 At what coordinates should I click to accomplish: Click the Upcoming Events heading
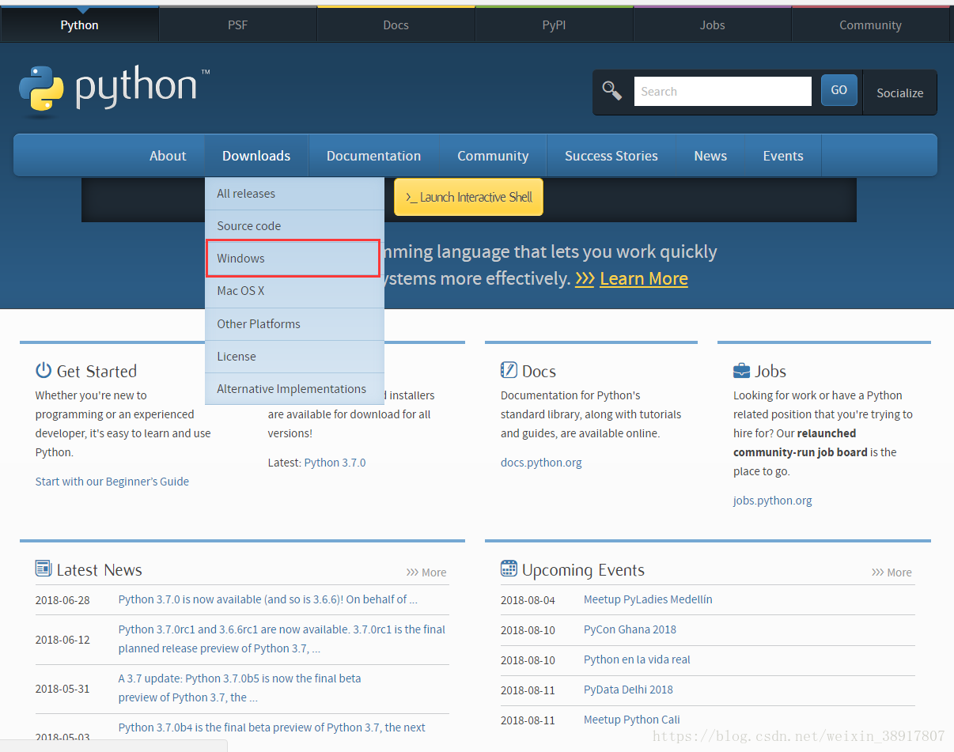click(583, 569)
